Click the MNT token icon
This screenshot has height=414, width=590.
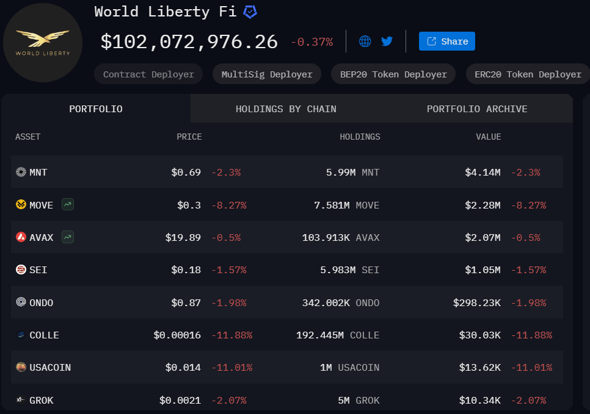pos(21,172)
